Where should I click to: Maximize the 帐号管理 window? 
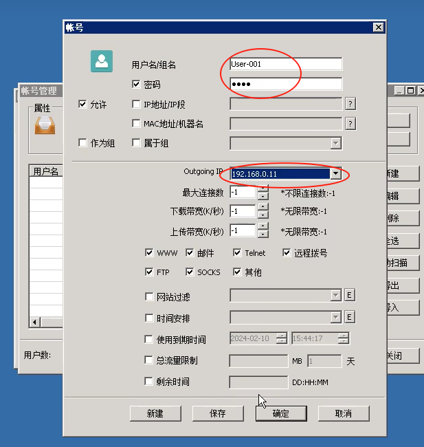tap(410, 91)
